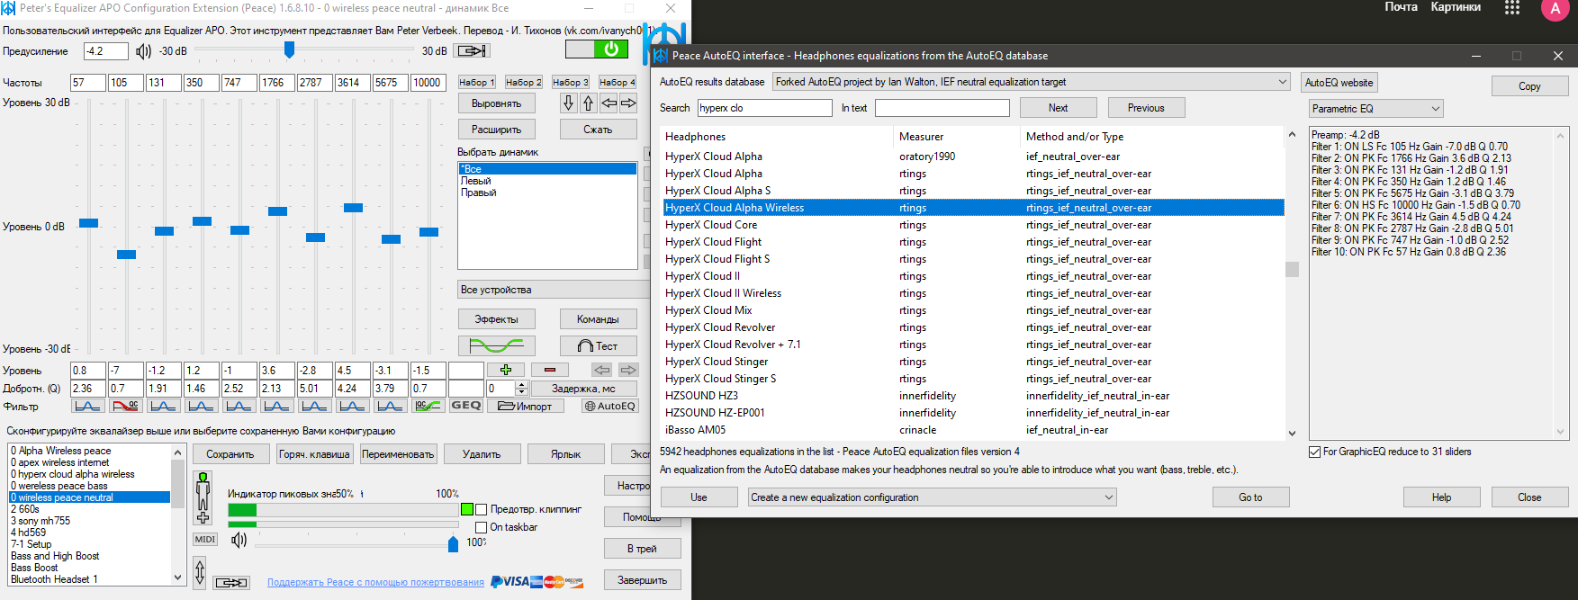Open the donation link Поддержать Peace
This screenshot has width=1578, height=600.
[375, 582]
